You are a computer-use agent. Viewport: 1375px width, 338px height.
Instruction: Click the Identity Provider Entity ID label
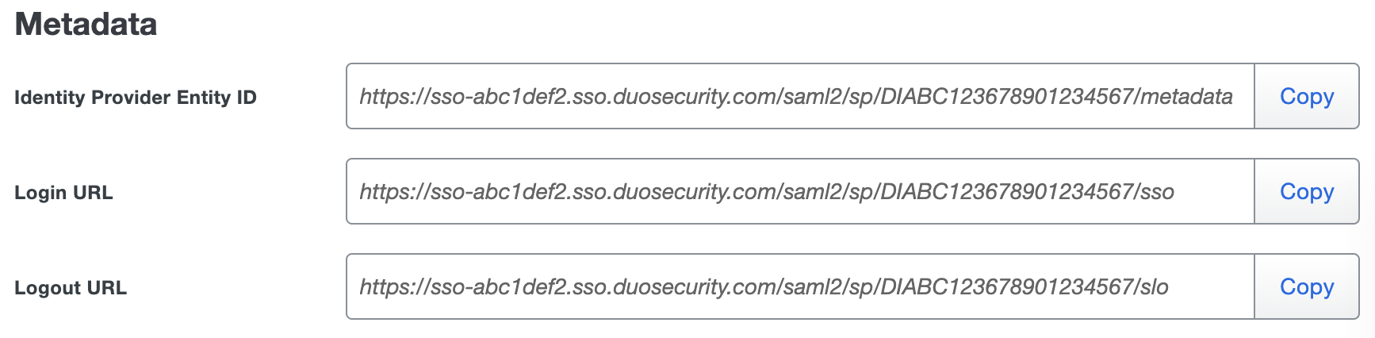click(x=136, y=98)
